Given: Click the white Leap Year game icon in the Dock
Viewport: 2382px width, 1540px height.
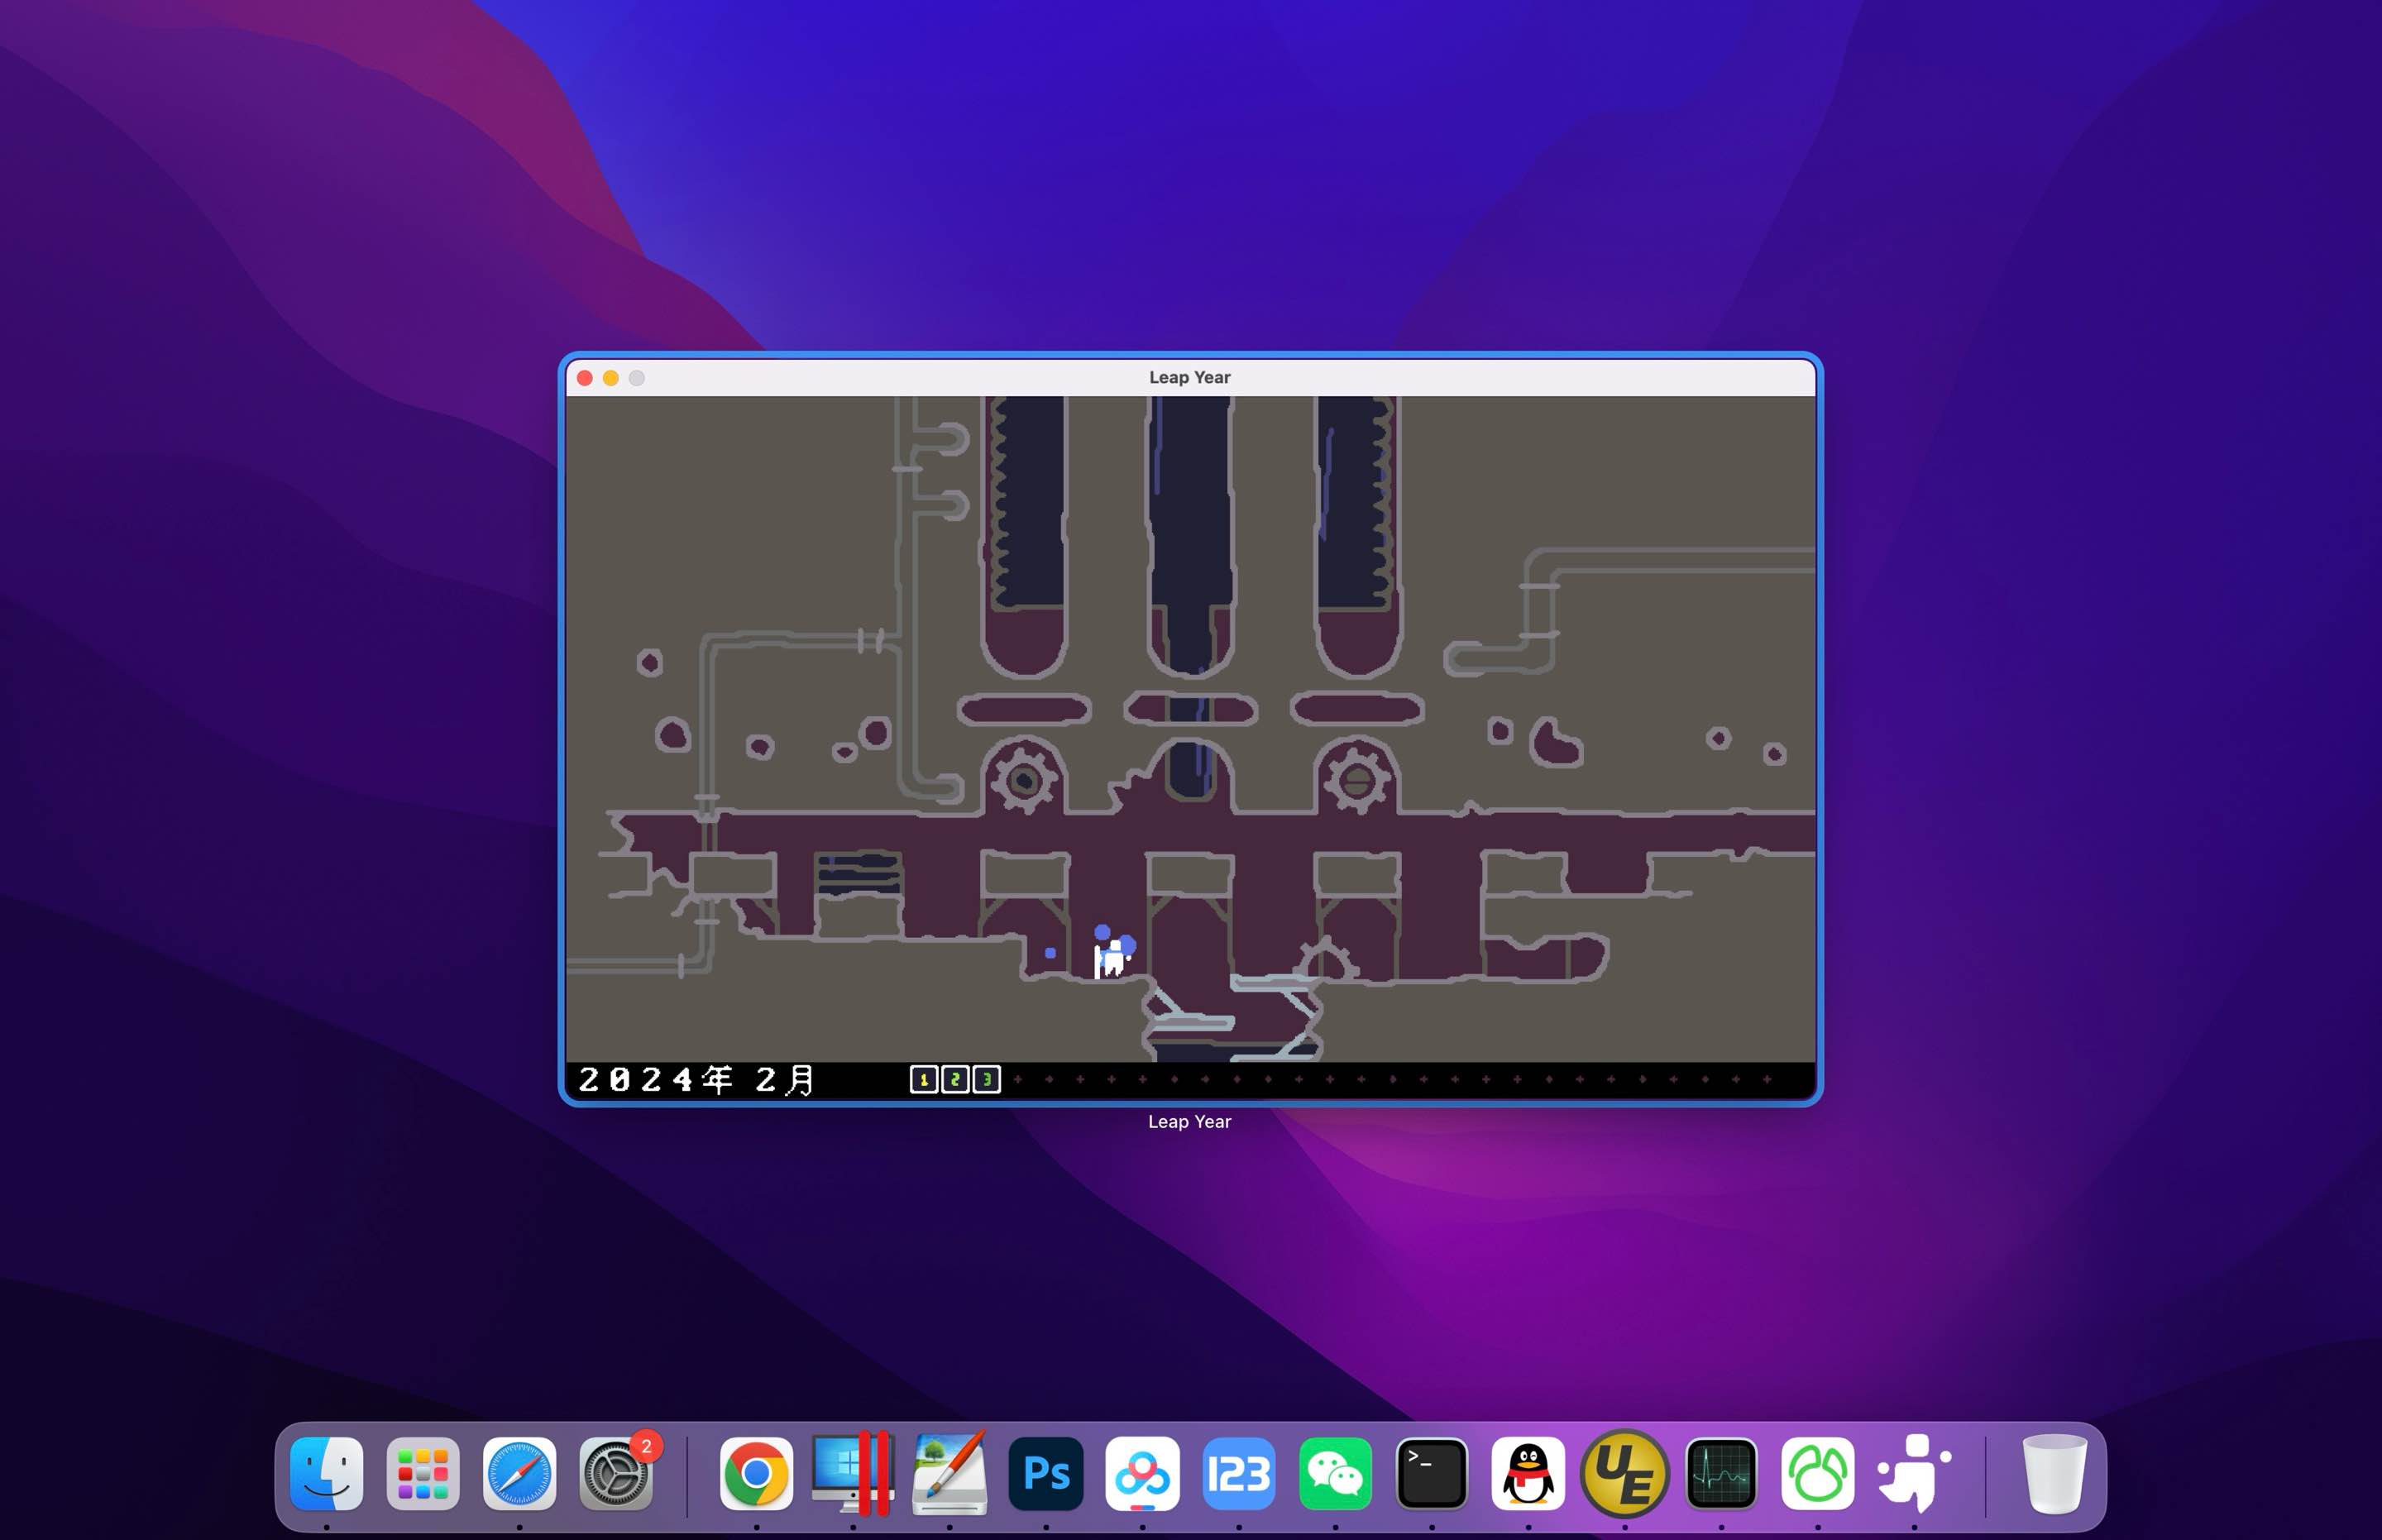Looking at the screenshot, I should click(x=1914, y=1473).
